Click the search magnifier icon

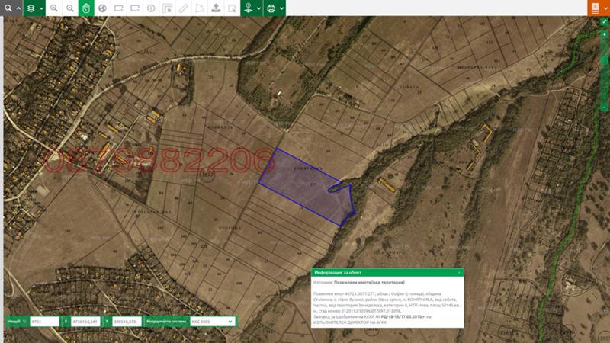pos(7,8)
